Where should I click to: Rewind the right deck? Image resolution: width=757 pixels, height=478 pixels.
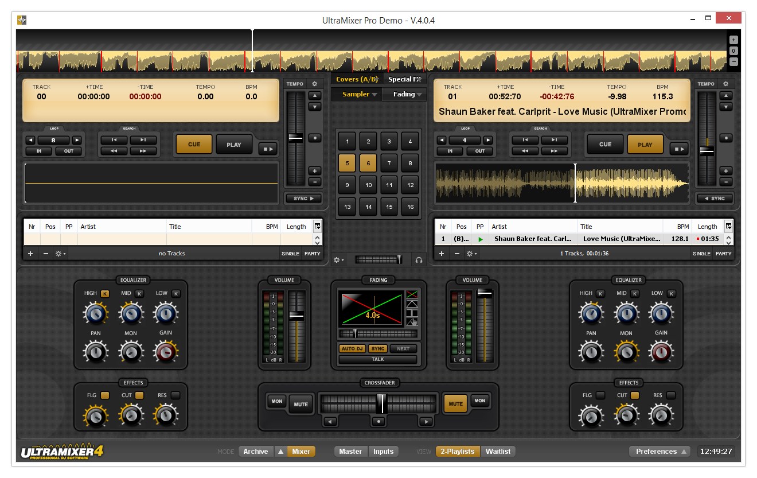tap(525, 151)
